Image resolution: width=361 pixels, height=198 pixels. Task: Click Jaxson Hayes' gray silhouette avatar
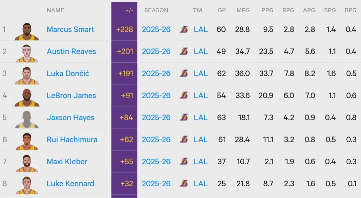click(27, 119)
